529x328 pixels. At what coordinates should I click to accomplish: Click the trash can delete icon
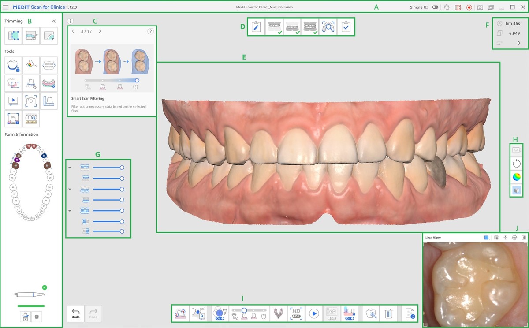pos(388,313)
